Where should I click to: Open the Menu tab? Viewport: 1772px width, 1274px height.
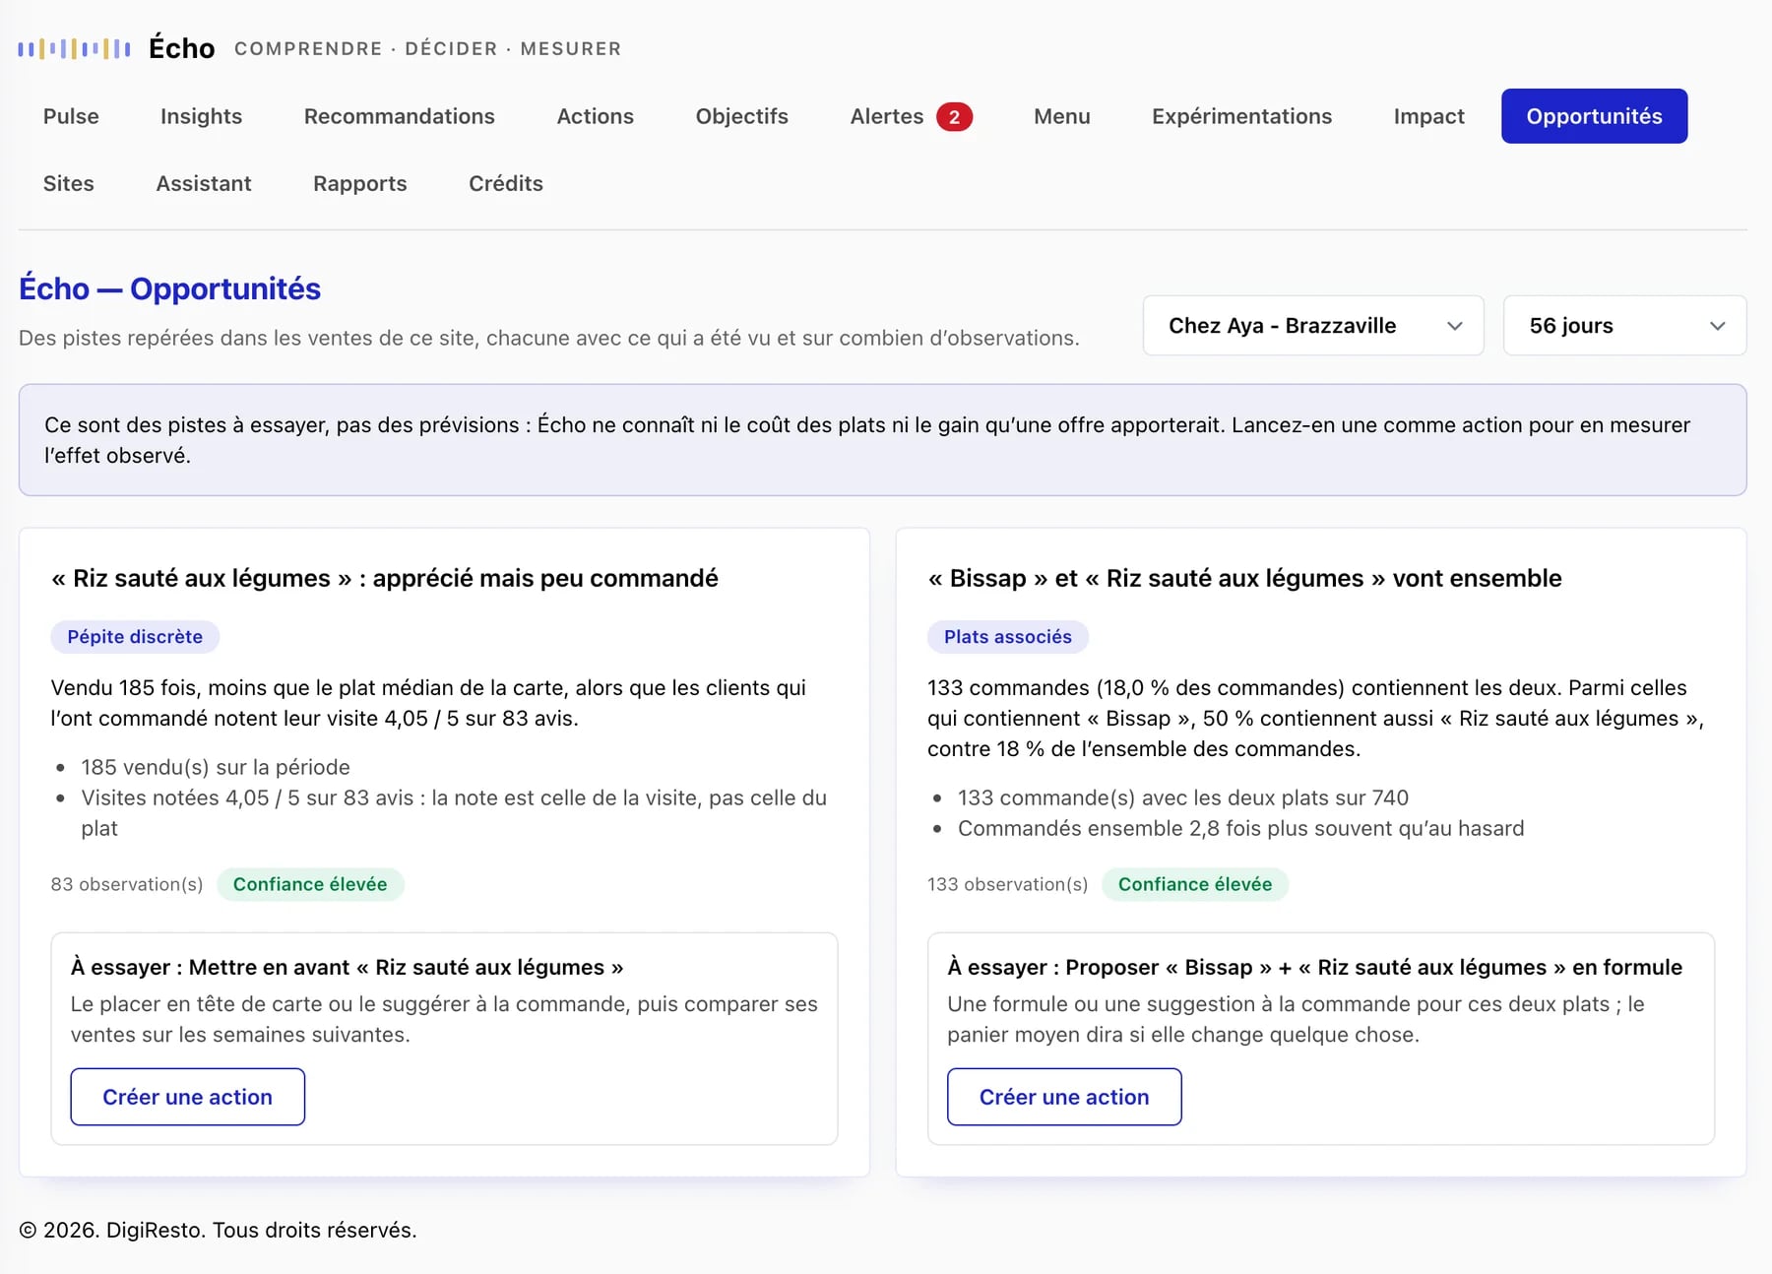pos(1061,116)
